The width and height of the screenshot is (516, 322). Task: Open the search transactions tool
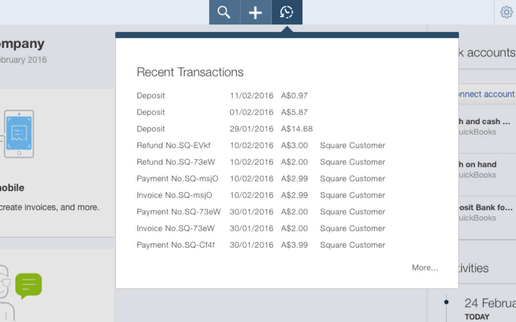coord(224,12)
